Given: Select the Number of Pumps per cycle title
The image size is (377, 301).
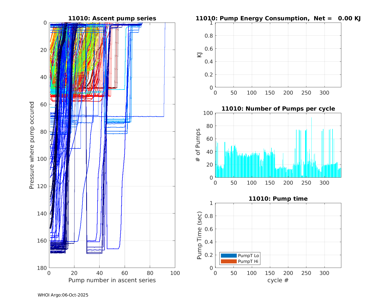Looking at the screenshot, I should 278,109.
